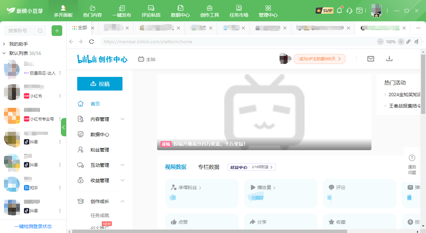The width and height of the screenshot is (426, 233).
Task: Expand the 内容管理 submenu
Action: [122, 119]
